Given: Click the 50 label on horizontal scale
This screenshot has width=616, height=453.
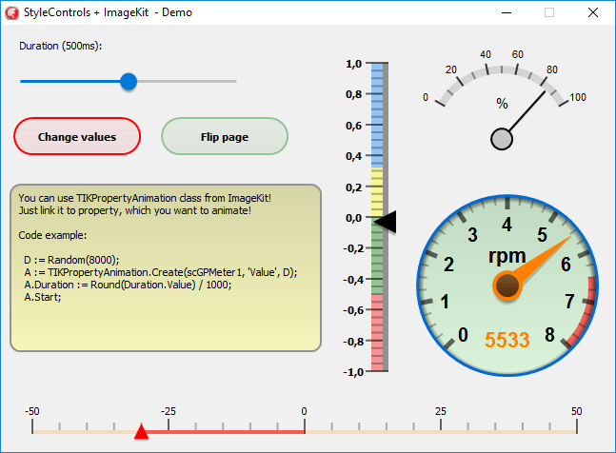Looking at the screenshot, I should 576,411.
